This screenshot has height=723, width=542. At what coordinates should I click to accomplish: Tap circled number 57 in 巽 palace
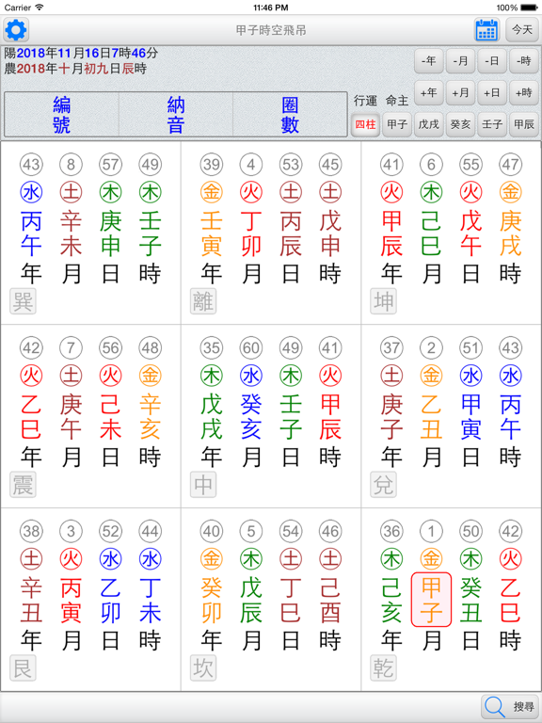(x=111, y=165)
